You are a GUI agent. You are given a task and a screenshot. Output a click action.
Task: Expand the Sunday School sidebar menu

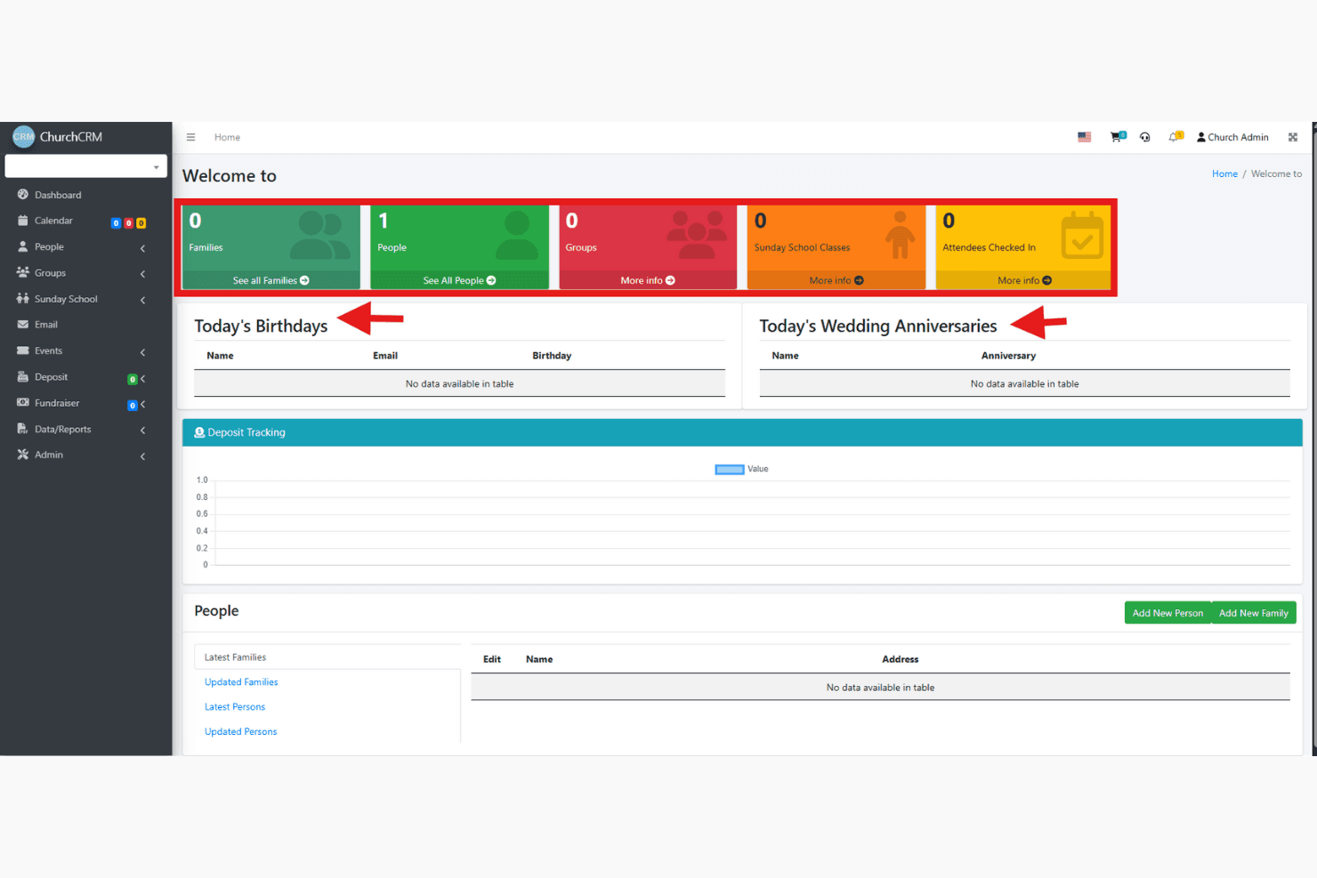[x=85, y=299]
